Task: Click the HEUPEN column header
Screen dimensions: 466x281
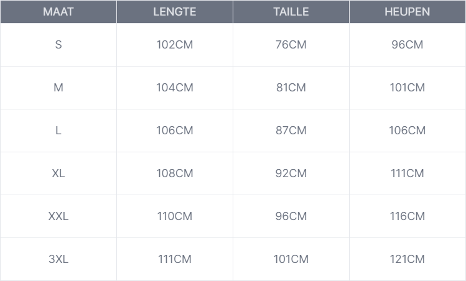Action: tap(407, 12)
